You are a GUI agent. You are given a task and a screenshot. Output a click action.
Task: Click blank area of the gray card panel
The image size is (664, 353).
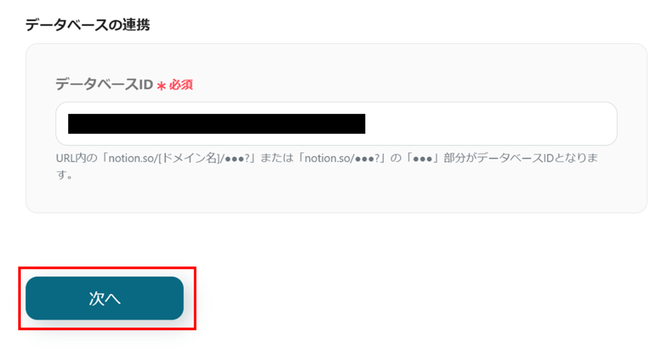[337, 195]
